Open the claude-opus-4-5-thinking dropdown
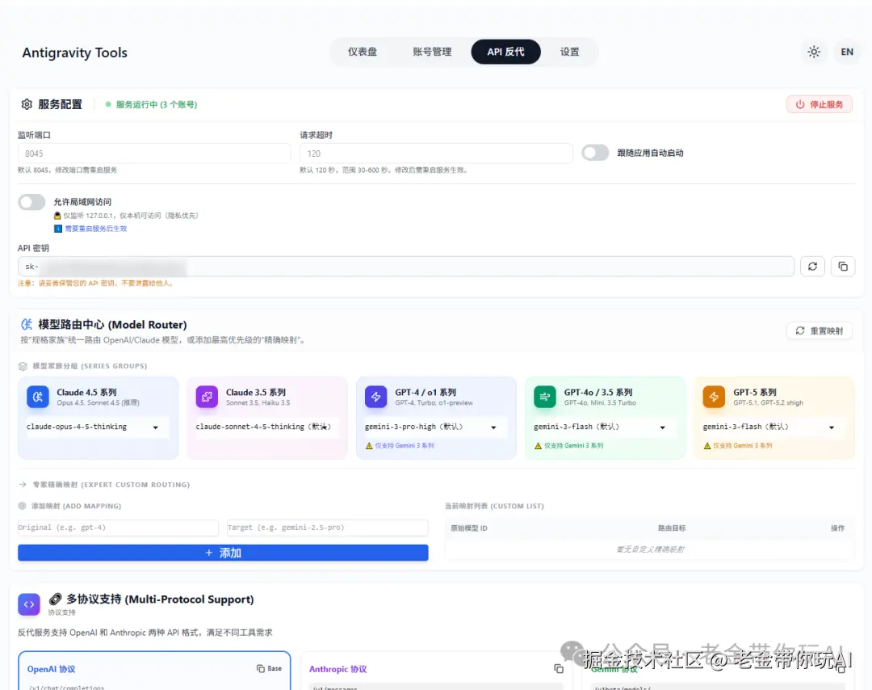Viewport: 872px width, 690px height. point(98,427)
